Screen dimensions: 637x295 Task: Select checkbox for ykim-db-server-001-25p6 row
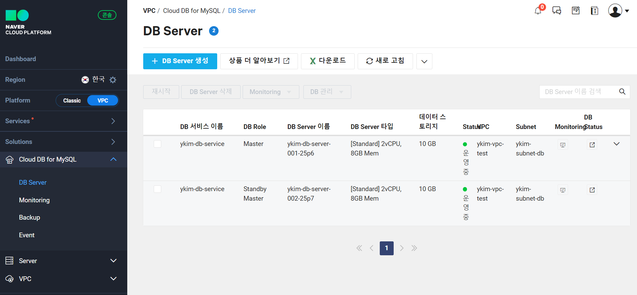pos(157,144)
